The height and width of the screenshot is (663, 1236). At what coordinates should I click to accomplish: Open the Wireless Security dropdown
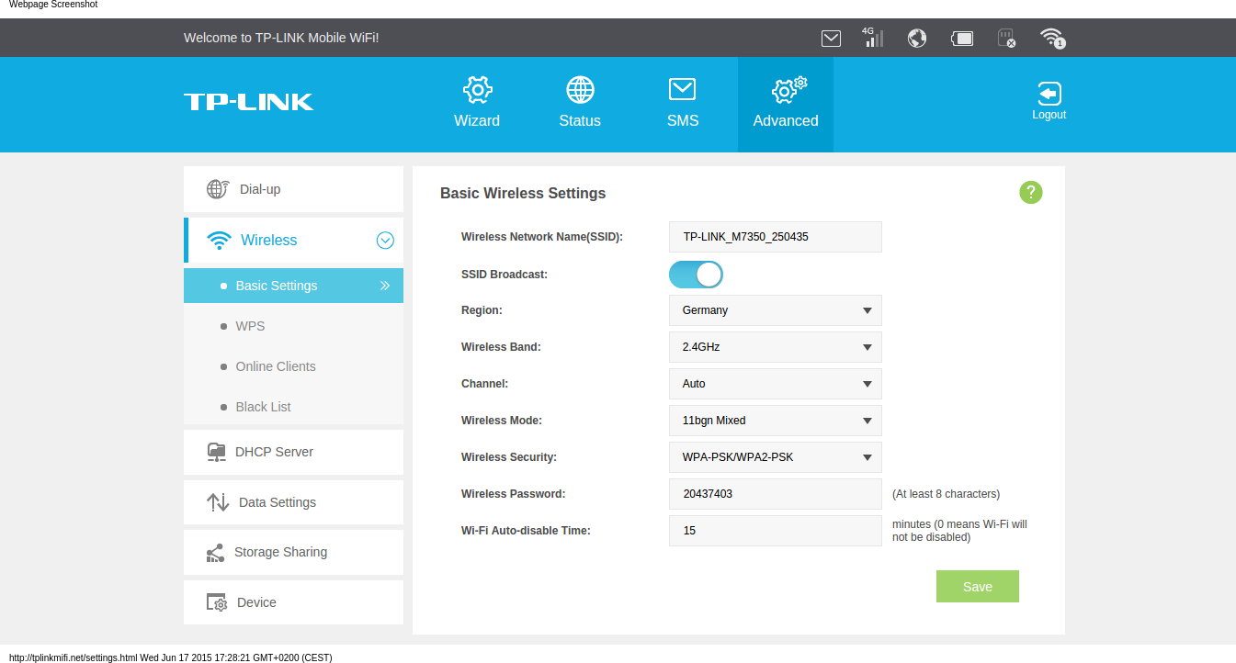(775, 457)
